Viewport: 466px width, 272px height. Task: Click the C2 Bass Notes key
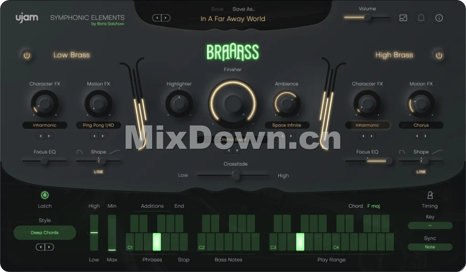coord(201,242)
